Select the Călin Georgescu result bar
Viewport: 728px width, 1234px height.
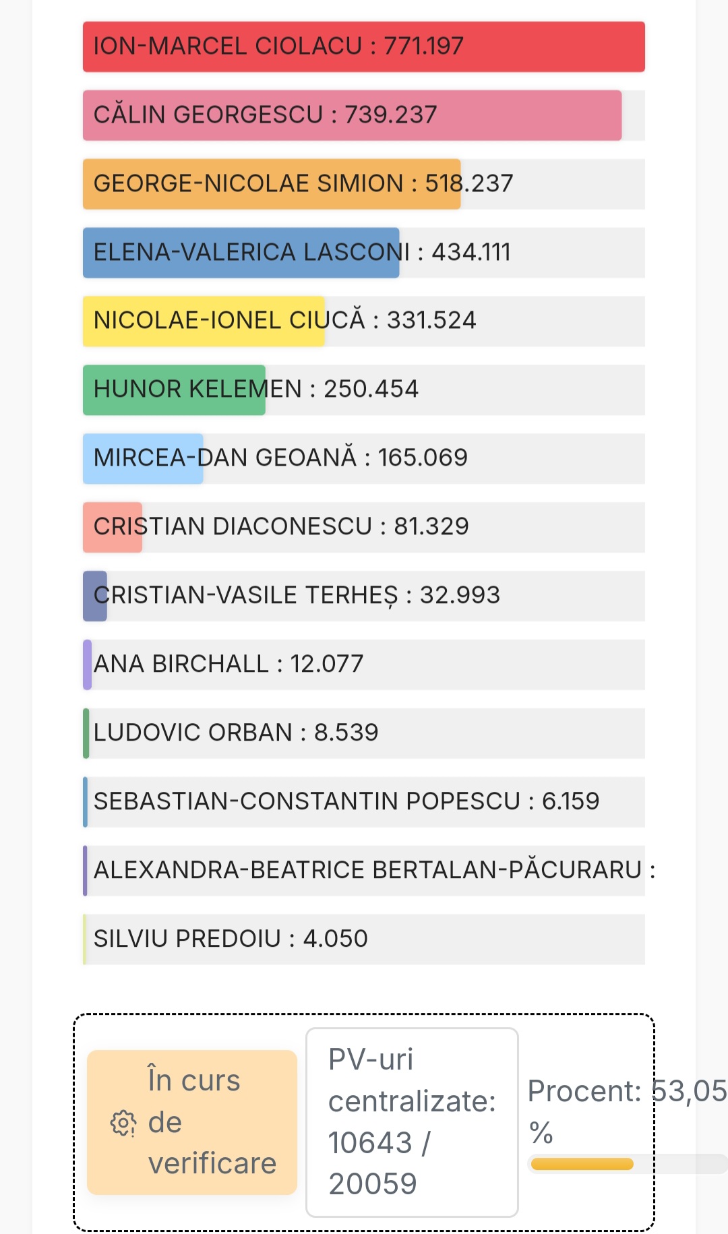point(352,115)
